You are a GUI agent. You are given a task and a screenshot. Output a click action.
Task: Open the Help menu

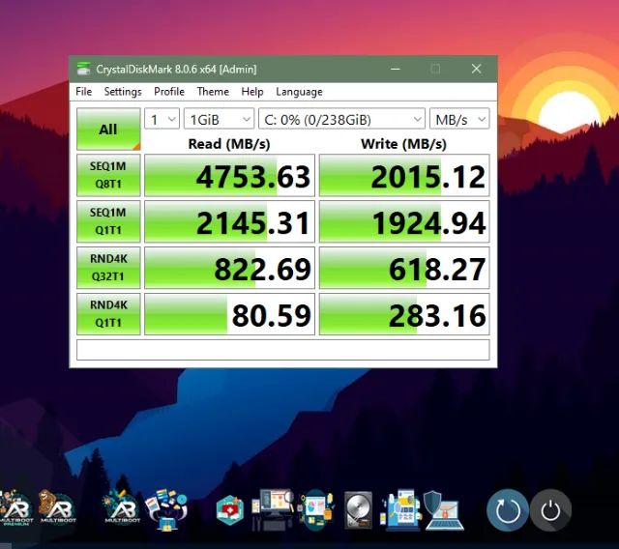coord(251,92)
